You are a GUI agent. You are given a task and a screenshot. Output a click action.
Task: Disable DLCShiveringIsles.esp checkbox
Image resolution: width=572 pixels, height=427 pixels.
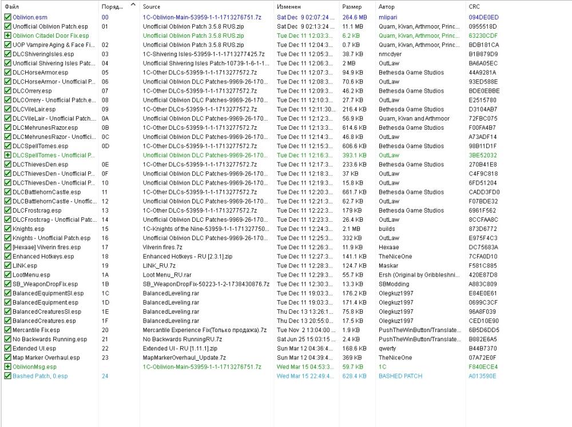7,54
